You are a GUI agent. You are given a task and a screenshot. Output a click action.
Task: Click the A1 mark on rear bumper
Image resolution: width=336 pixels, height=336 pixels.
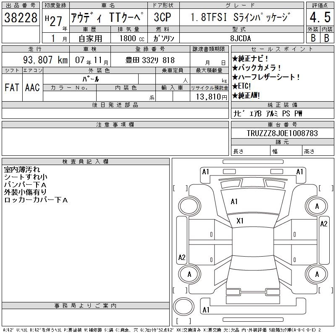pyautogui.click(x=206, y=310)
